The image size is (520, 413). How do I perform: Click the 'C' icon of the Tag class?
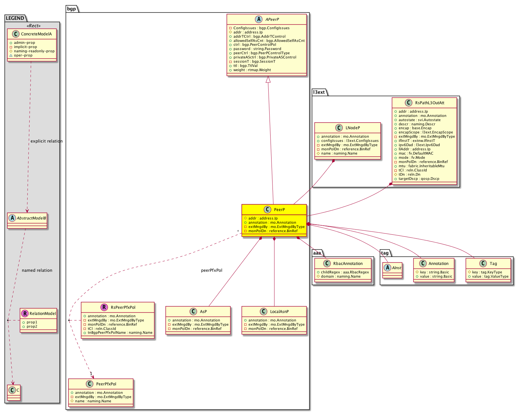(483, 263)
